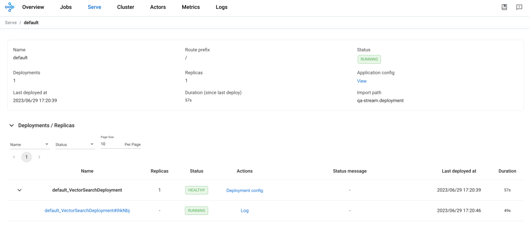The image size is (529, 230).
Task: Open the Jobs tab
Action: [66, 7]
